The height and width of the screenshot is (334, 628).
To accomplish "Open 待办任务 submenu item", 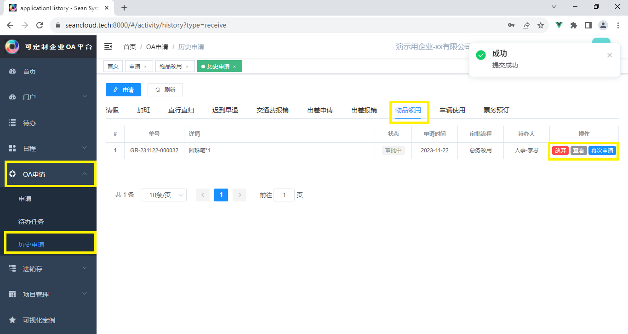I will coord(48,222).
